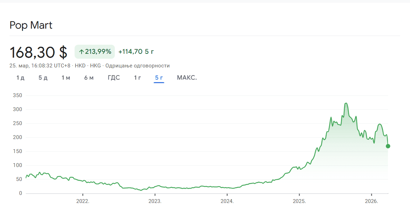
Task: Click the 2022. label on time axis
Action: [83, 201]
